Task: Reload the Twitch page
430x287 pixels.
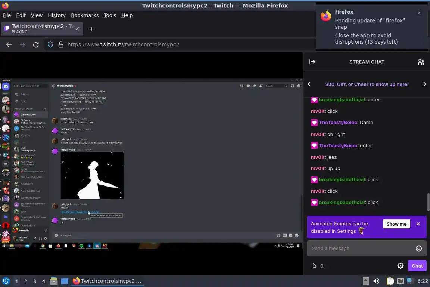Action: coord(36,44)
